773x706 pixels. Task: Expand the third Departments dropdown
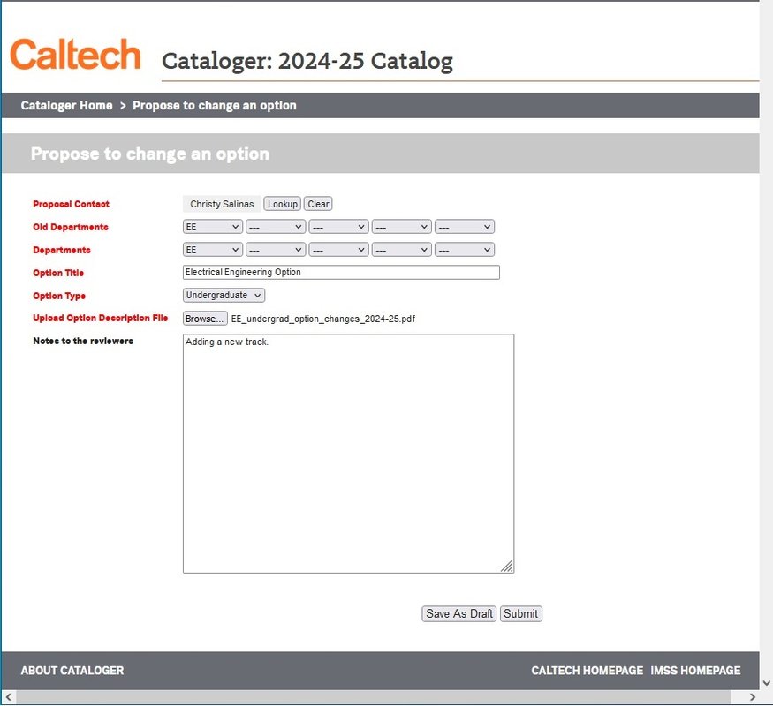(x=338, y=250)
